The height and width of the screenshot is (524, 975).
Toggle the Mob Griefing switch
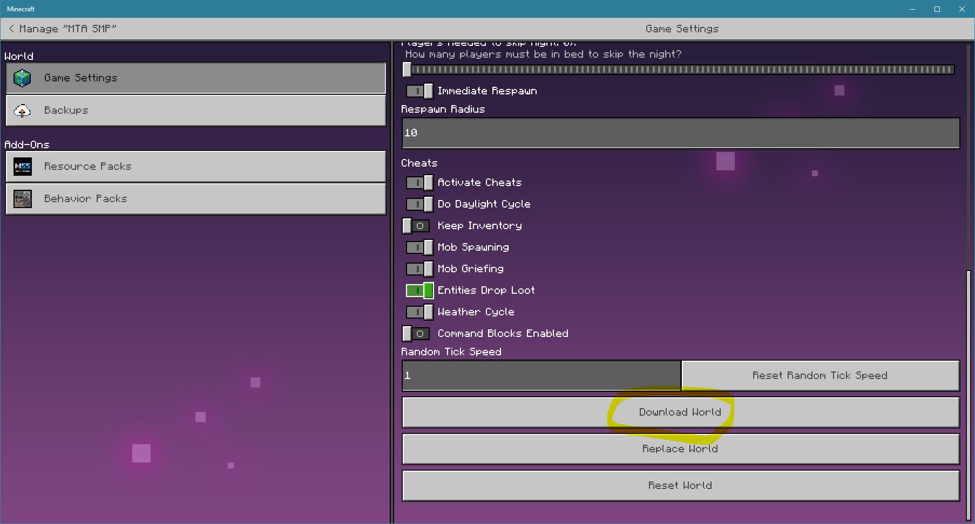(419, 269)
